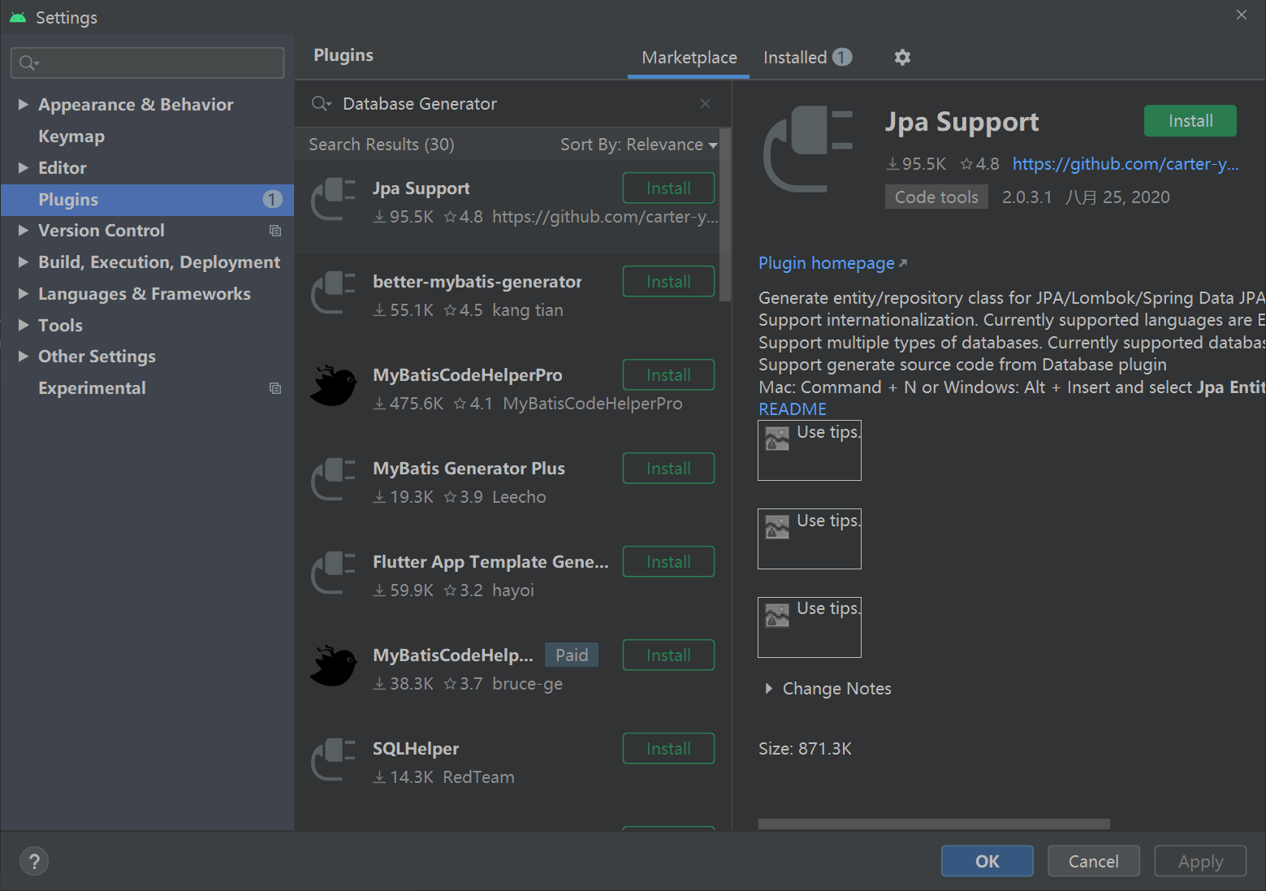Open the Sort By Relevance dropdown
This screenshot has height=891, width=1266.
(x=638, y=144)
